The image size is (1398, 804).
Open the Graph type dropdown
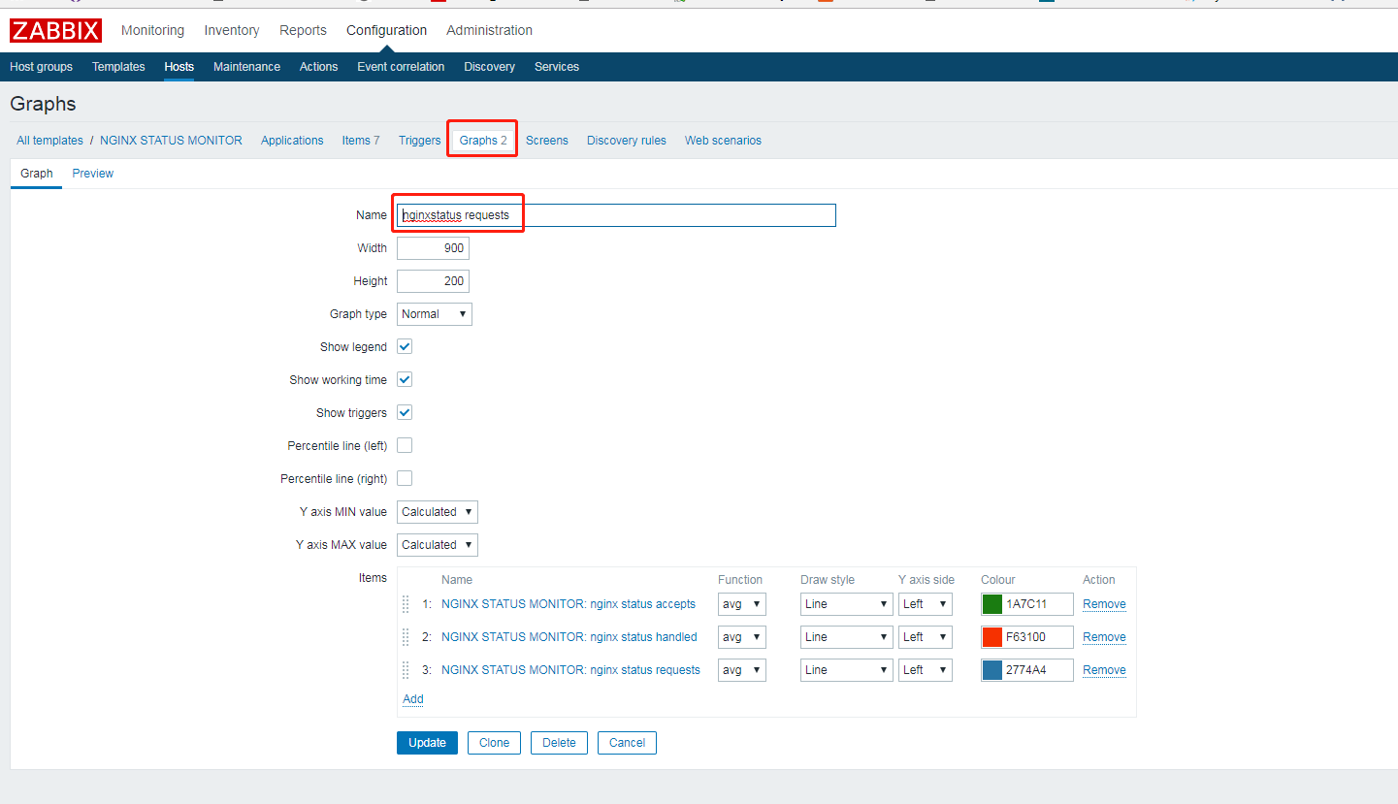[x=435, y=314]
